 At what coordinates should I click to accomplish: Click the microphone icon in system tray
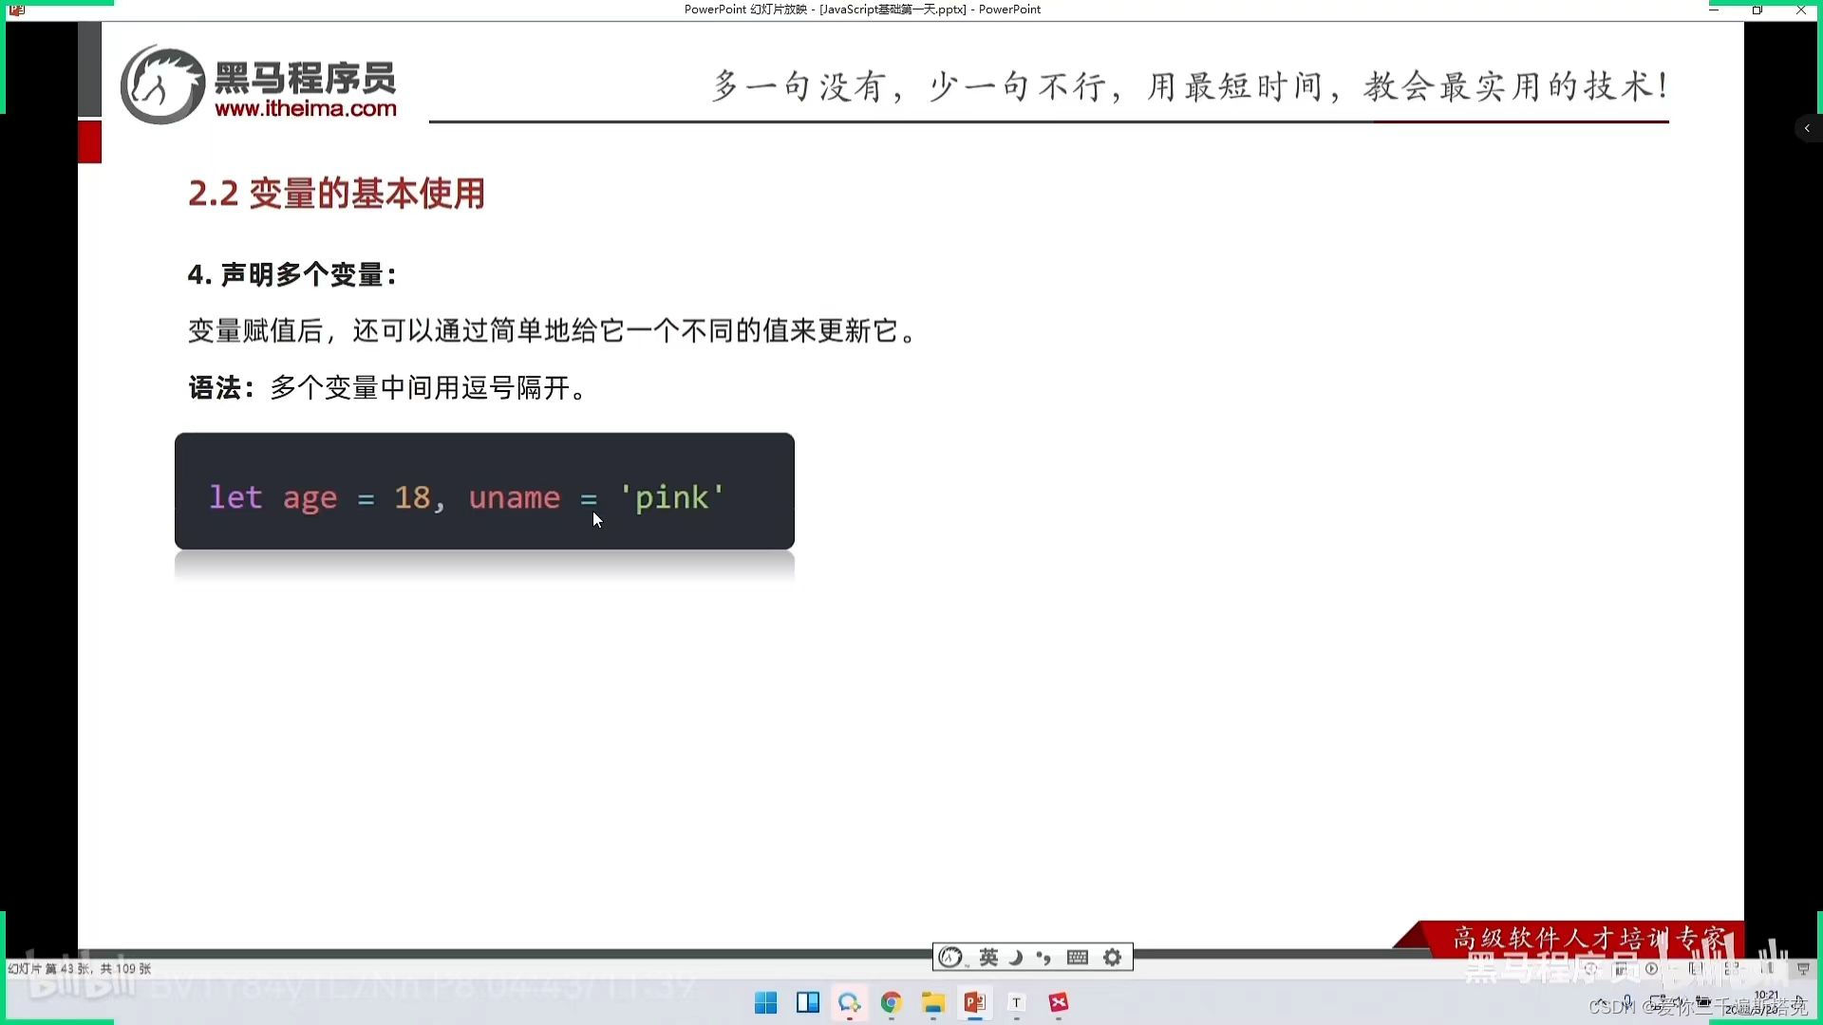(1627, 1003)
